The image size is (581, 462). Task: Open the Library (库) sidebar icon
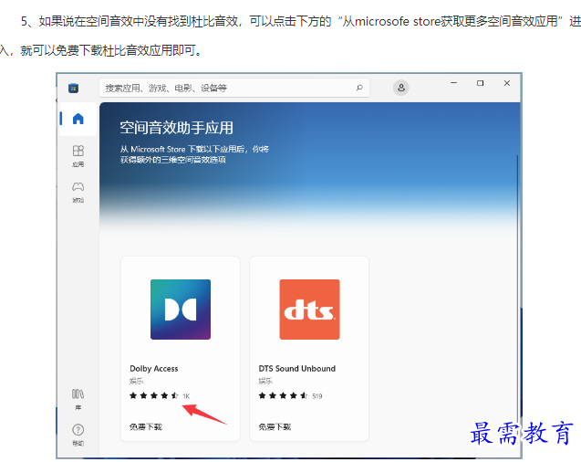point(78,399)
